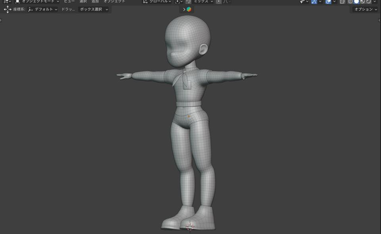Open the グローバル transform orientation dropdown
This screenshot has width=381, height=234.
tap(157, 2)
